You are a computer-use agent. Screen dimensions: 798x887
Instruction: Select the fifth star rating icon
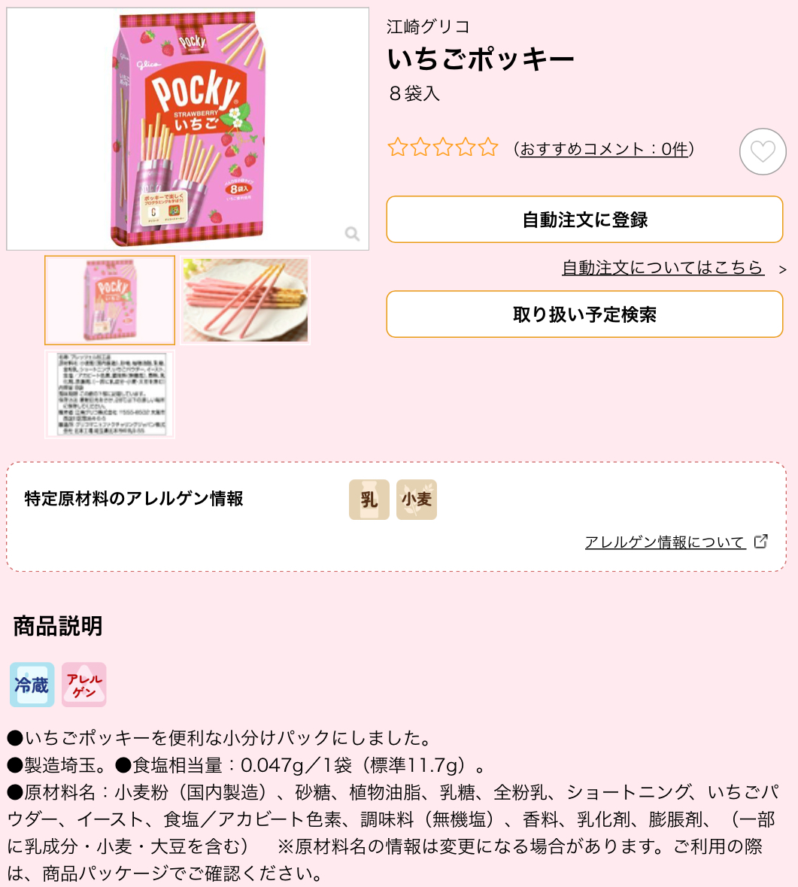tap(488, 147)
